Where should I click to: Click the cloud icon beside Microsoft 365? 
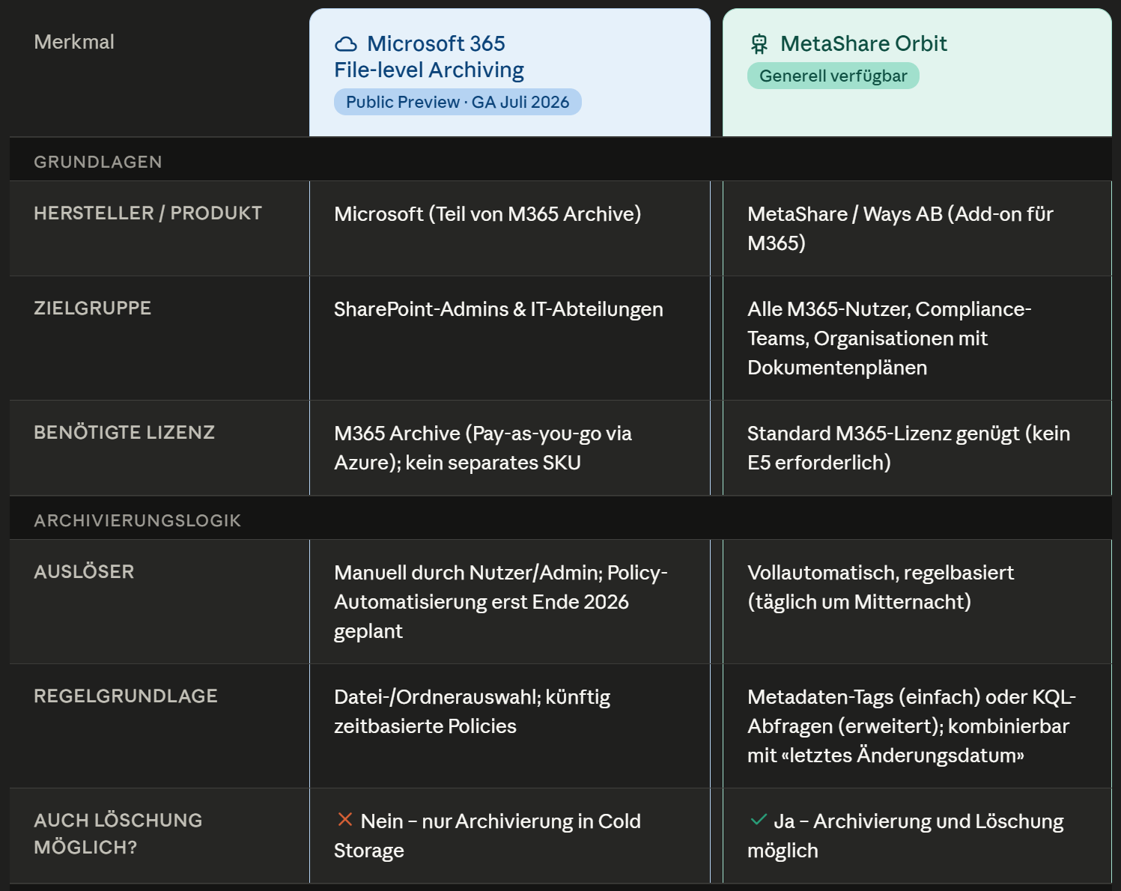[345, 44]
